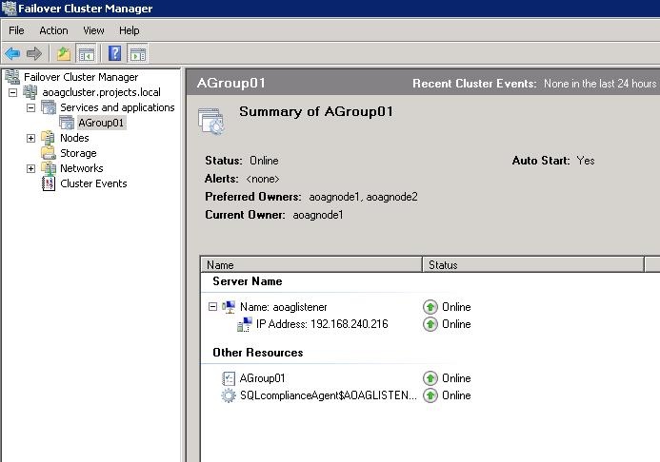Click the Auto Start value 'Yes'
This screenshot has width=660, height=462.
[x=586, y=161]
